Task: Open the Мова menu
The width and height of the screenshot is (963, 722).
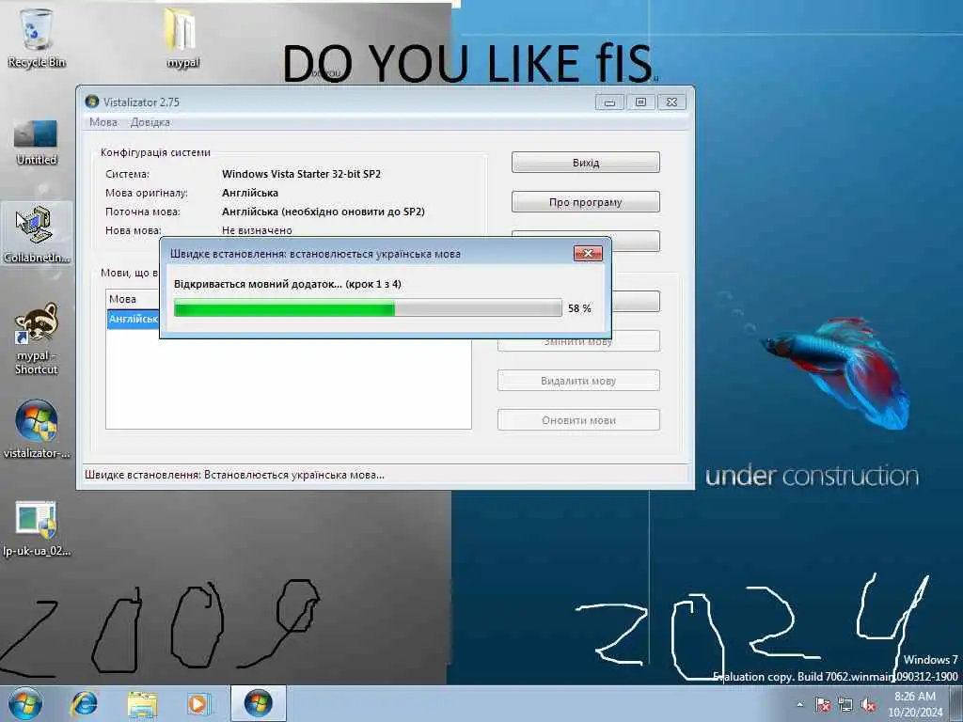Action: (x=103, y=122)
